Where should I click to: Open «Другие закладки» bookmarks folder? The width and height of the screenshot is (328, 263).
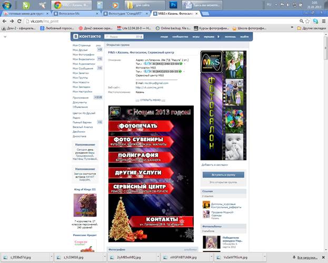click(x=312, y=28)
